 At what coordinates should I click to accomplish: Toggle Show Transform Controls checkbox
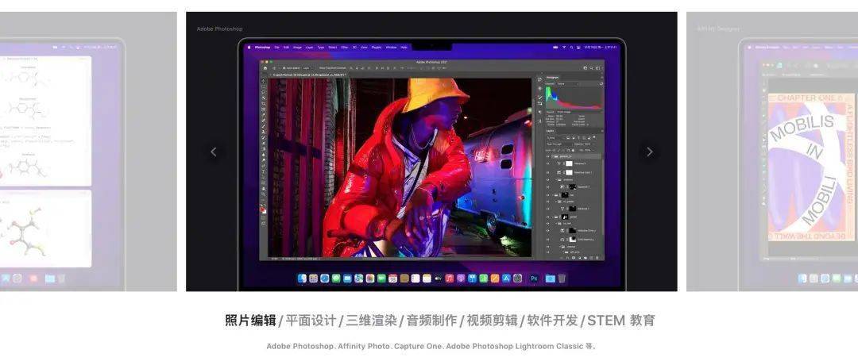click(x=319, y=67)
